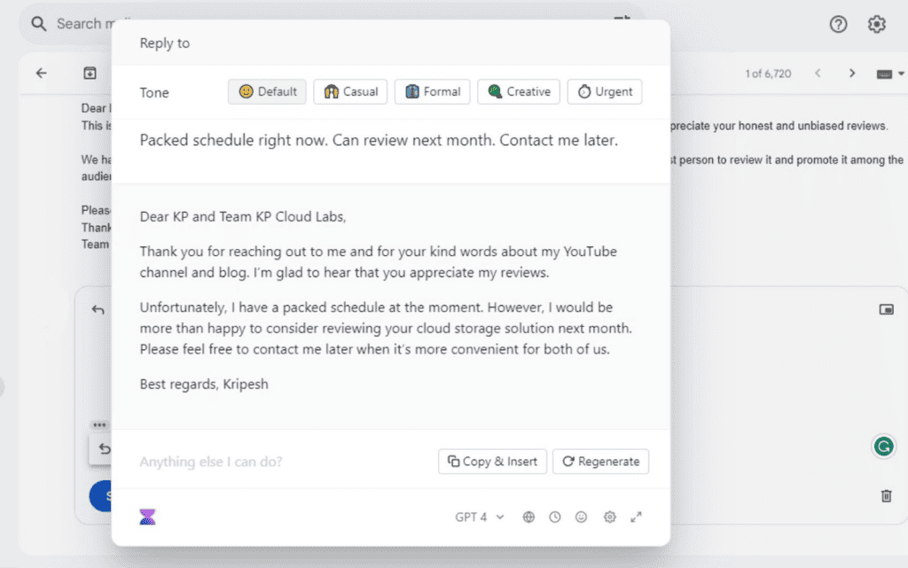
Task: Open the history clock icon
Action: 555,517
